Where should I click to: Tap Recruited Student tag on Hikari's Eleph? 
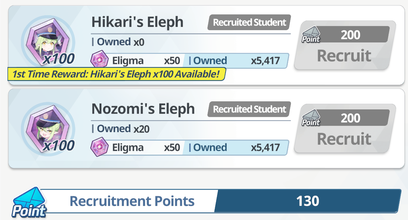(249, 22)
